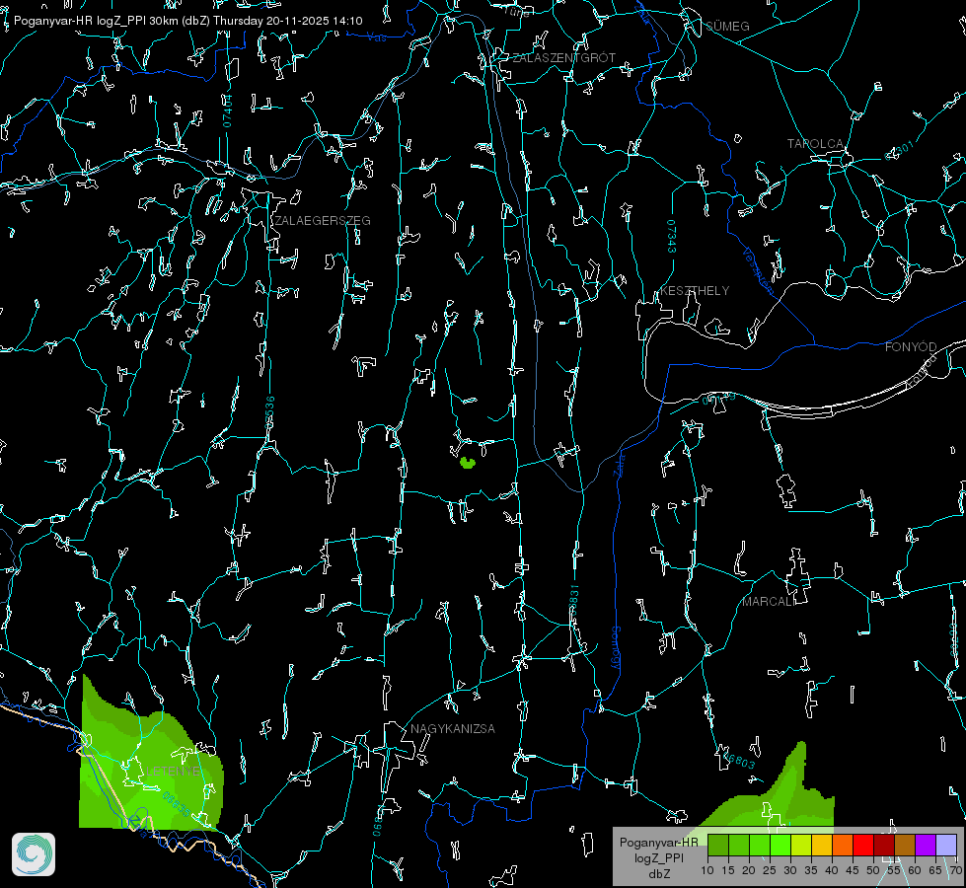Select the 45-50 dBZ red swatch

click(863, 845)
